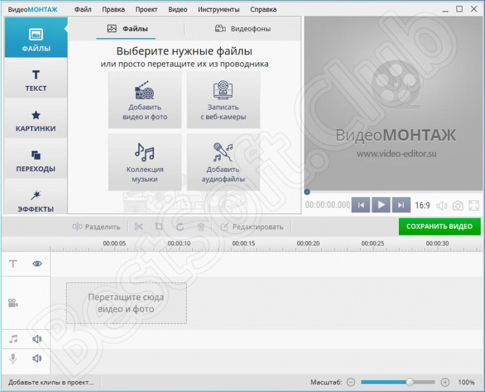Zoom in timeline with plus button

[x=445, y=382]
